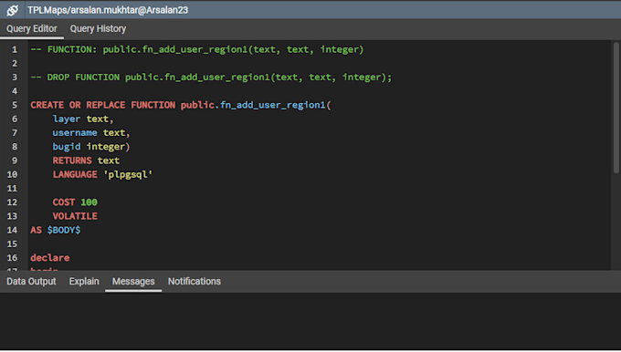Click the database connection status icon
Viewport: 621px width, 352px height.
click(x=12, y=10)
